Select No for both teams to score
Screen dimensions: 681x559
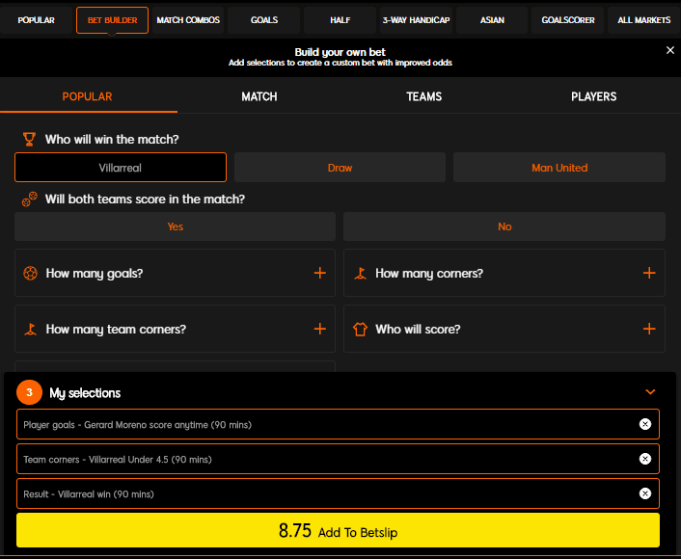(504, 226)
